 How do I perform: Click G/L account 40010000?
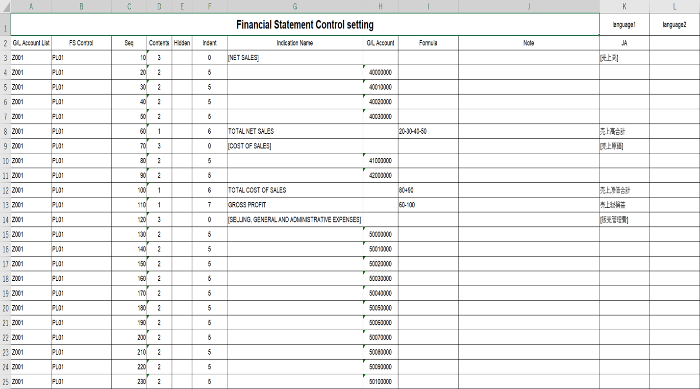tap(380, 87)
